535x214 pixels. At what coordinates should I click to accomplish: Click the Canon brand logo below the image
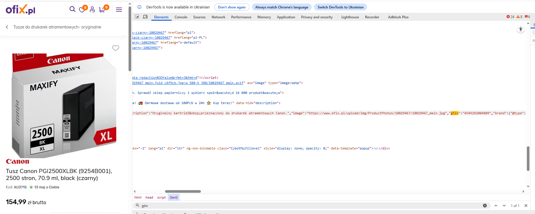[x=17, y=161]
